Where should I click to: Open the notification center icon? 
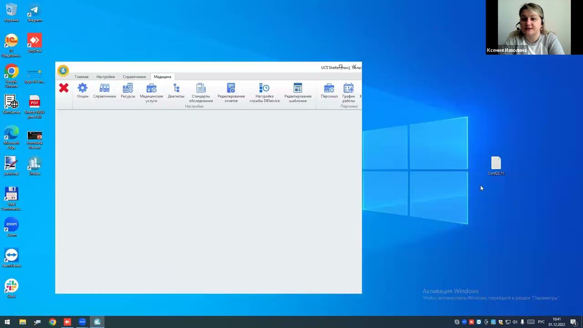click(x=573, y=322)
